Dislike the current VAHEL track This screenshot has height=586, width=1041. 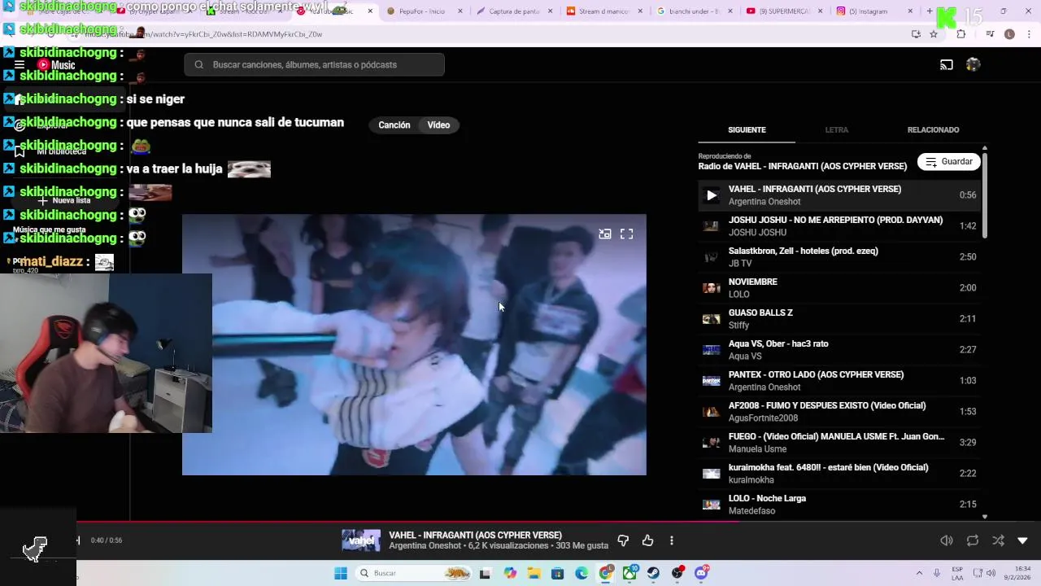pos(623,540)
